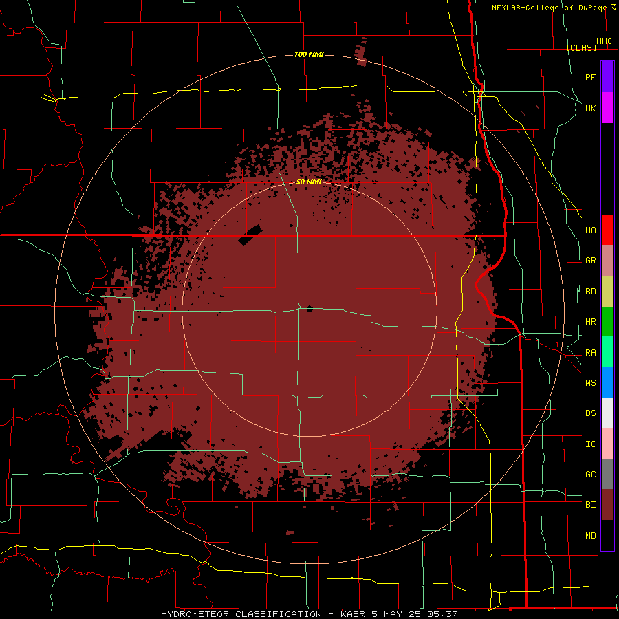Image resolution: width=619 pixels, height=619 pixels.
Task: Click the UK magenta legend swatch
Action: point(607,108)
